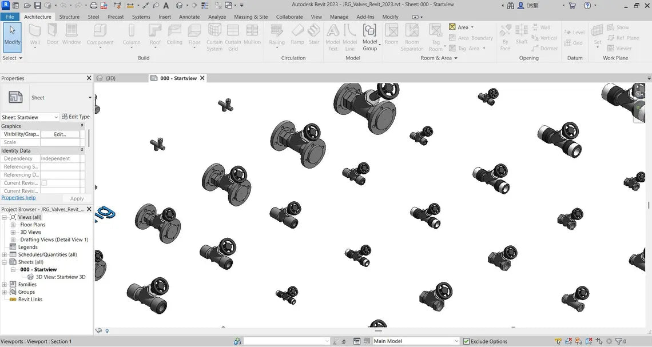Click the Properties panel vertical scrollbar
652x347 pixels.
pyautogui.click(x=89, y=138)
